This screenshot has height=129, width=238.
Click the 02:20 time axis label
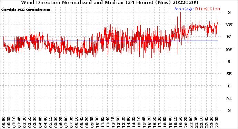click(x=24, y=122)
